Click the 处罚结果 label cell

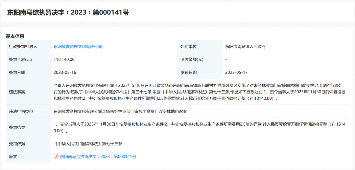17,127
